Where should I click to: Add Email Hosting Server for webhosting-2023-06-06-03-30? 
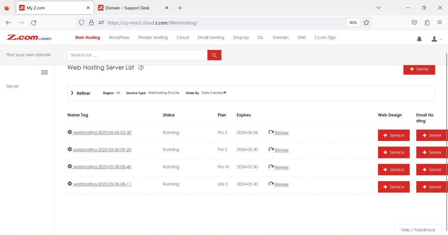tap(432, 135)
